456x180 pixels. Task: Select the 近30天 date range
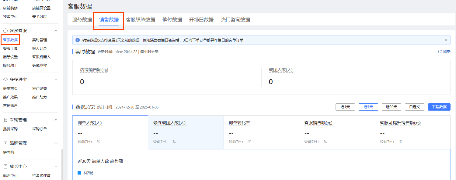[x=391, y=107]
